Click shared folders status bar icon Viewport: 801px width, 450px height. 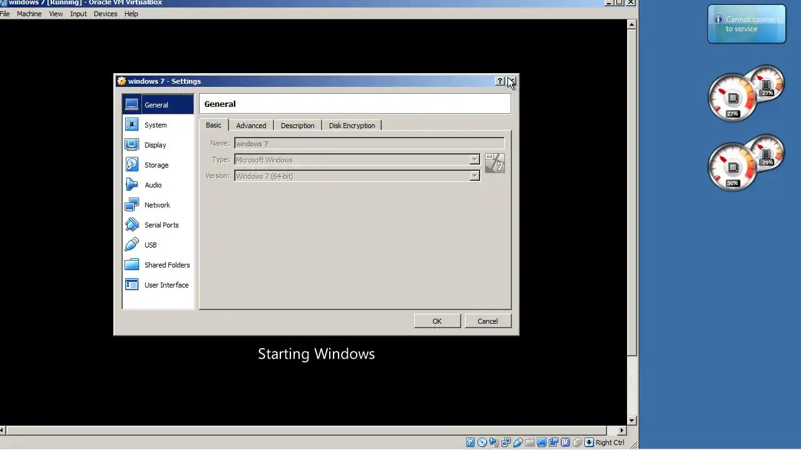(529, 442)
